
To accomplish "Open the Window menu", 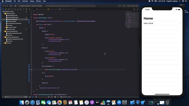I will click(x=38, y=1).
